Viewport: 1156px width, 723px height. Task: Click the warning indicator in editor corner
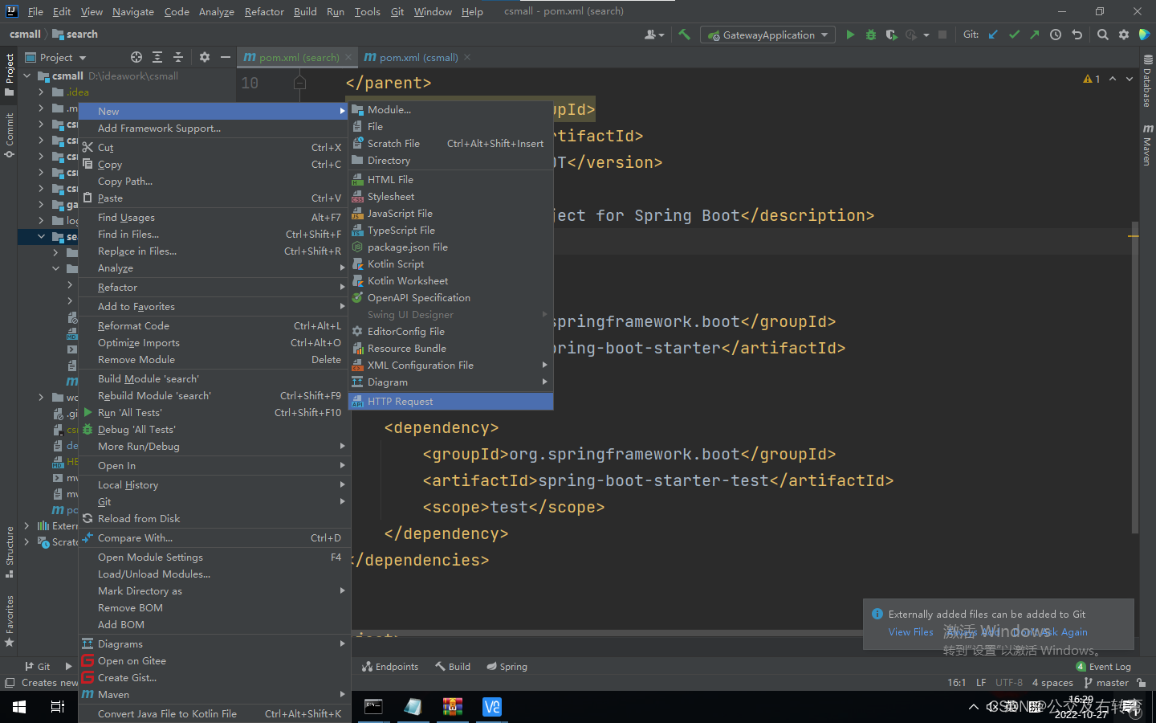1092,79
